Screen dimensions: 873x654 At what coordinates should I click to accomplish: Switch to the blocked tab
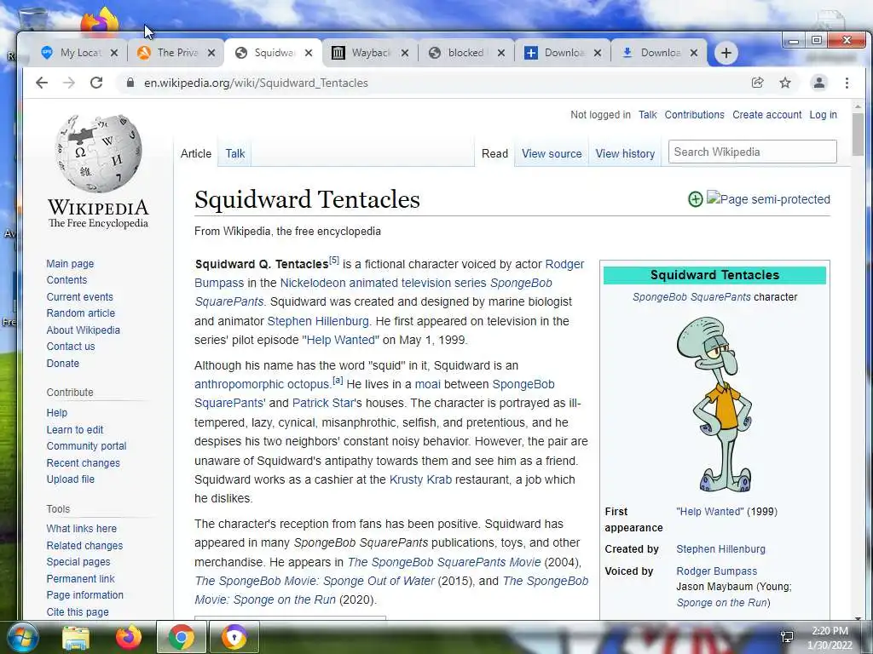click(466, 53)
